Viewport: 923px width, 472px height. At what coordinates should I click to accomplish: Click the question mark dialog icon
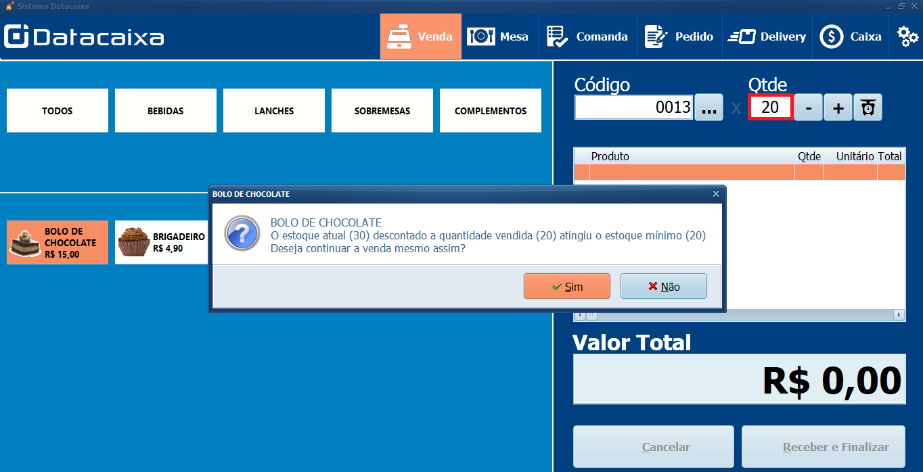click(x=242, y=233)
